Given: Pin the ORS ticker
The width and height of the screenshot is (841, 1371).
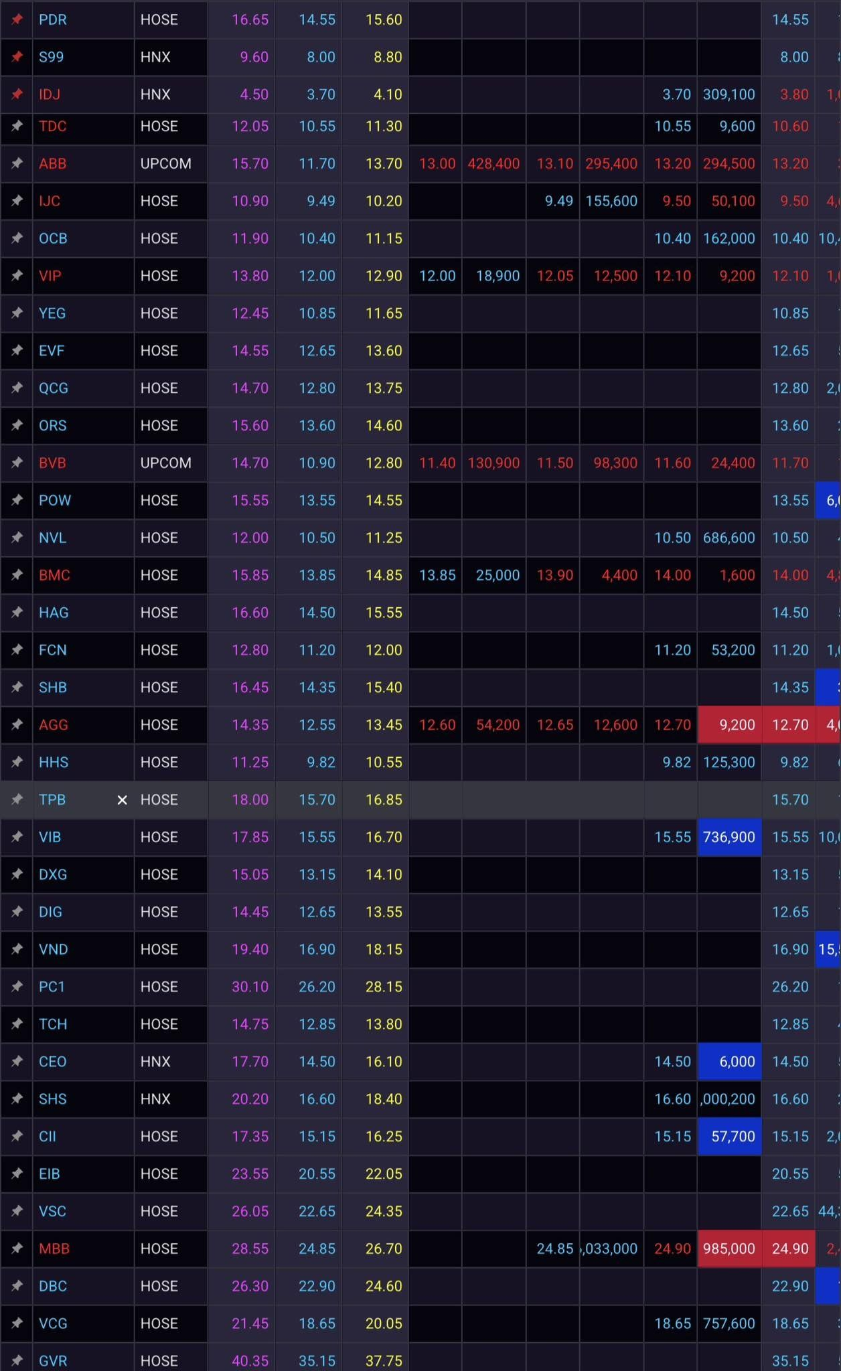Looking at the screenshot, I should point(17,426).
